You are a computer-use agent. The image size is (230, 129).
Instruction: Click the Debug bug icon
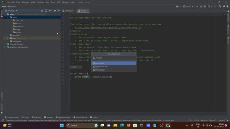(201, 6)
